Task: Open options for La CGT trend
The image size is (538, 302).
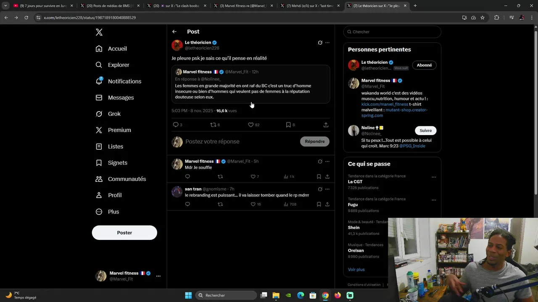Action: (x=434, y=177)
